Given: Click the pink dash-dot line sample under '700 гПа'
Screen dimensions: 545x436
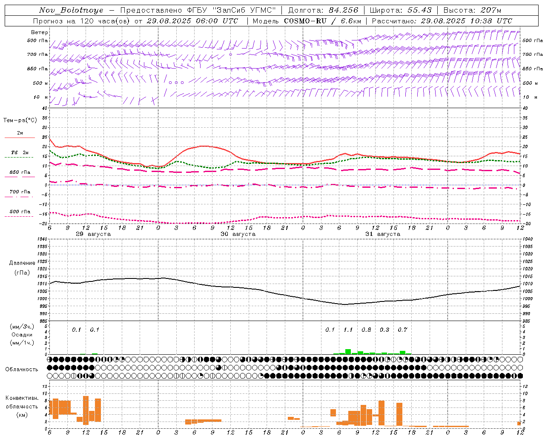Looking at the screenshot, I should (x=19, y=196).
